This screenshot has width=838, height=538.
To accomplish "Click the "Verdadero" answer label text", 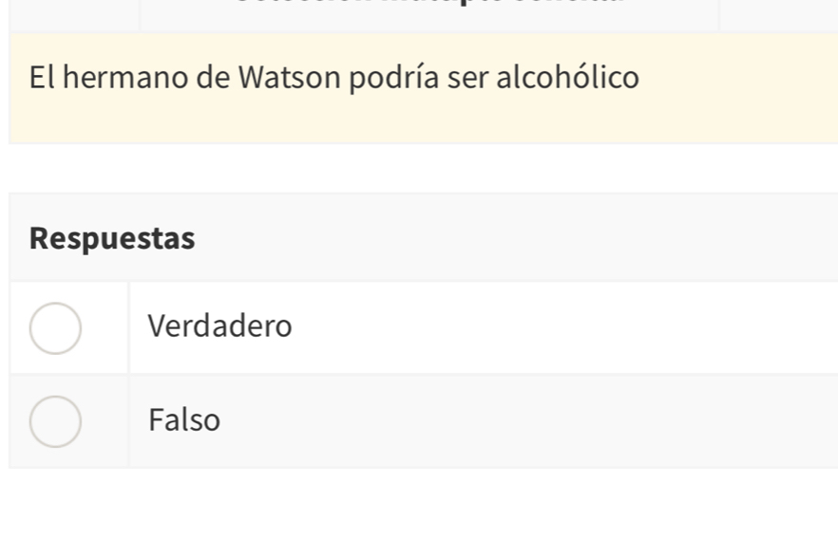I will coord(220,327).
